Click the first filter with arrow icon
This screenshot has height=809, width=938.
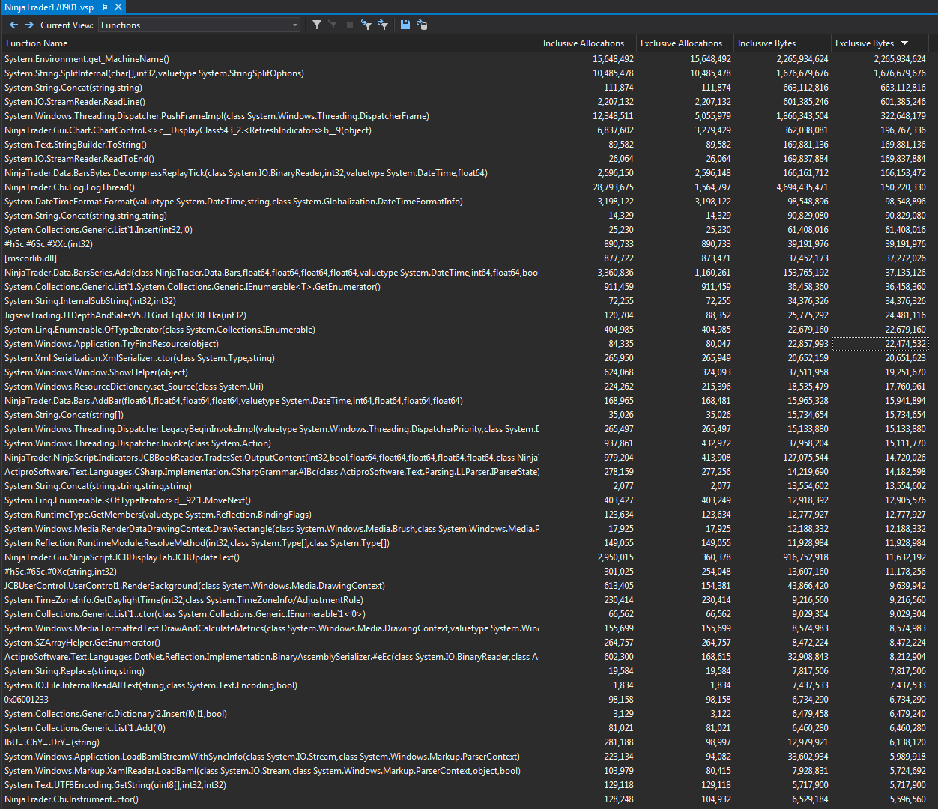[x=366, y=25]
